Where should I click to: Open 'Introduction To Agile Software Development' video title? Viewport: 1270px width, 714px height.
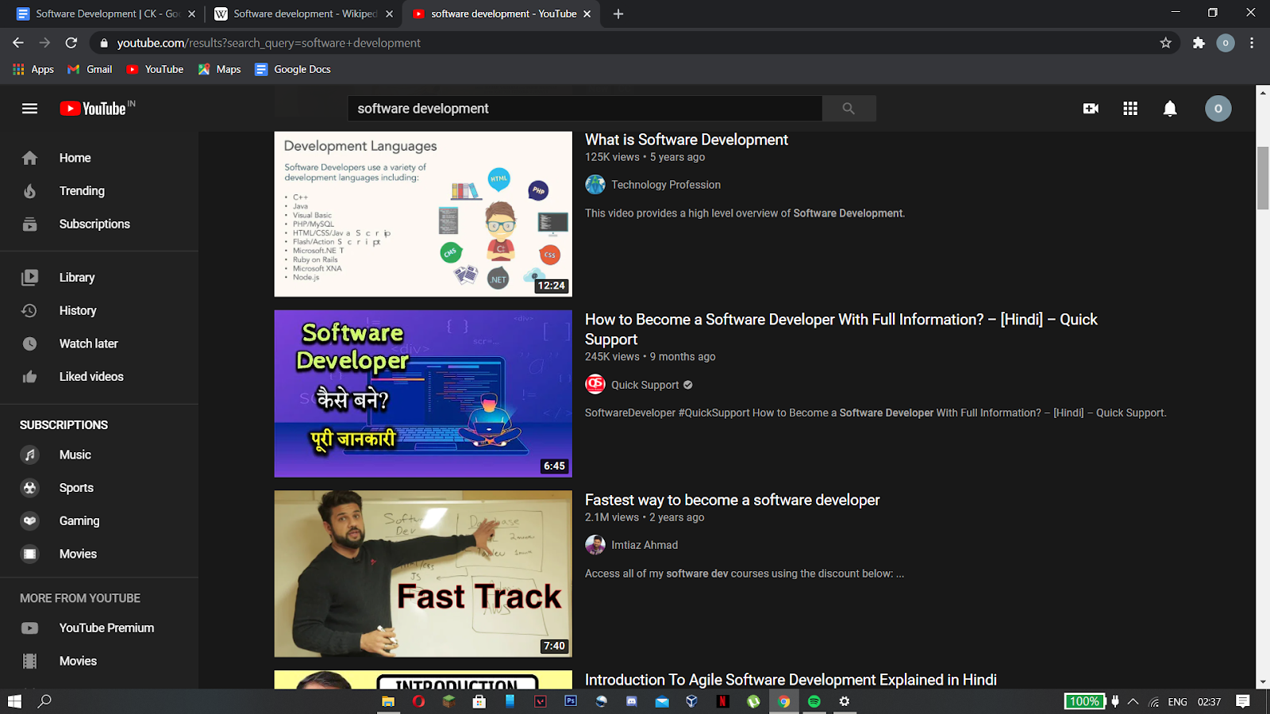click(791, 680)
